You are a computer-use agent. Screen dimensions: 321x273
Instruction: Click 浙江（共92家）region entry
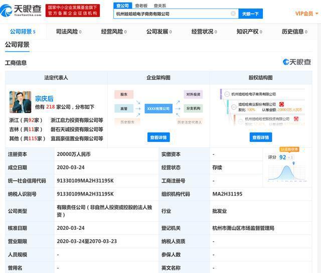pyautogui.click(x=26, y=120)
